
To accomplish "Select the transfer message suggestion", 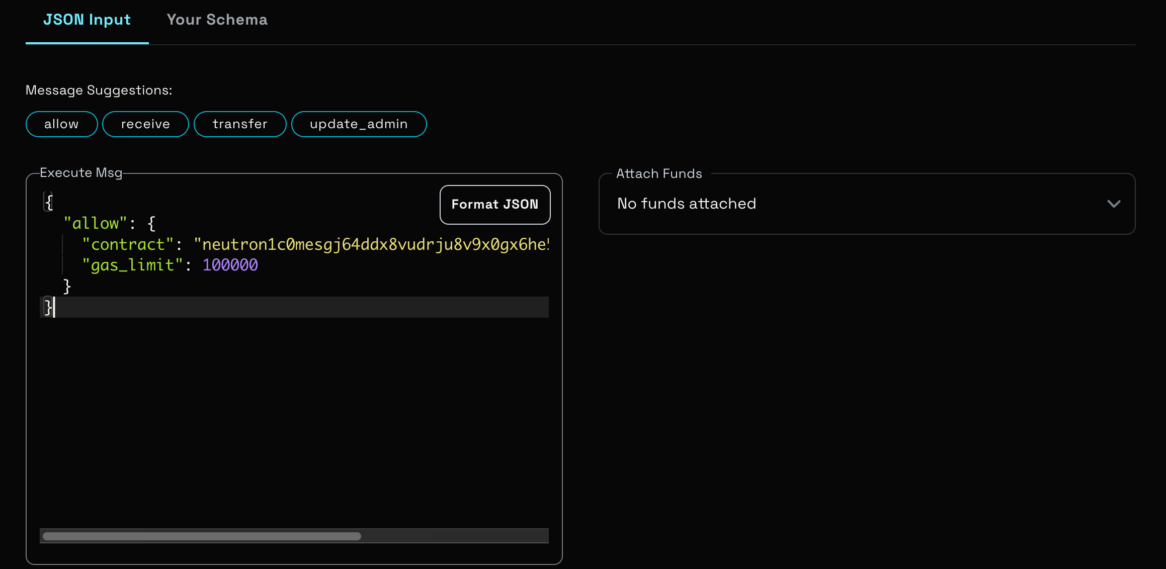I will coord(239,124).
